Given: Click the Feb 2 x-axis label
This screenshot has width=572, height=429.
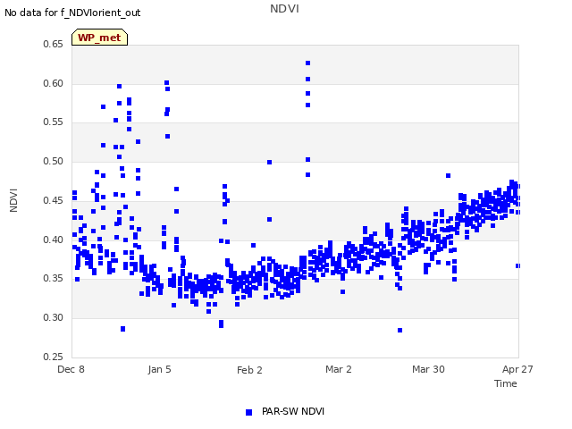Looking at the screenshot, I should (249, 370).
